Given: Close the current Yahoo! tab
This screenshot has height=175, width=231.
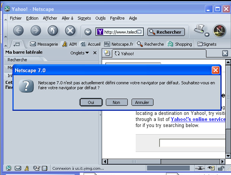Looking at the screenshot, I should coord(225,53).
